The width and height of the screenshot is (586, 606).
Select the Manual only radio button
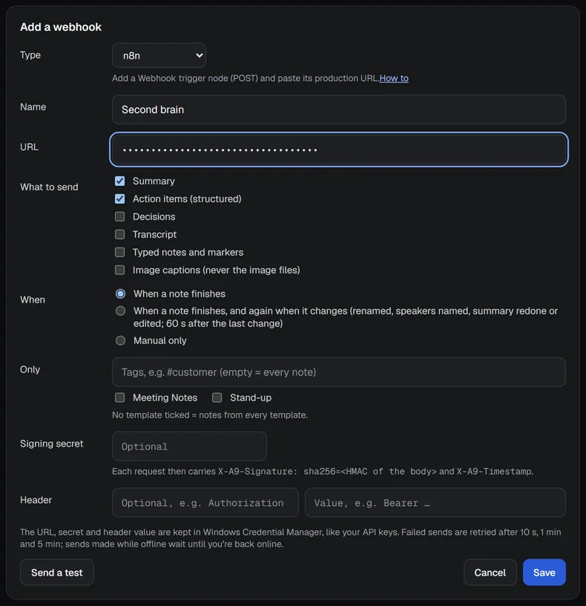click(121, 340)
